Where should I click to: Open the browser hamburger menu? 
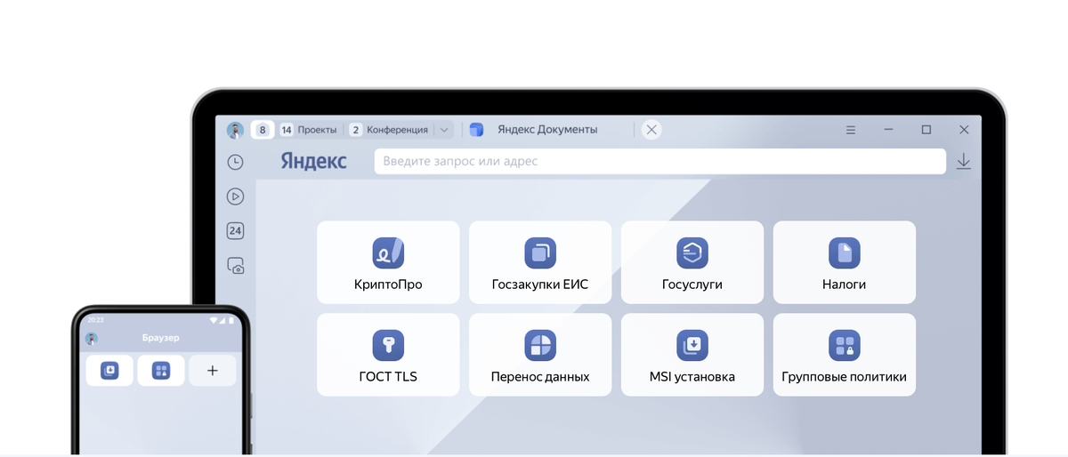(x=851, y=130)
